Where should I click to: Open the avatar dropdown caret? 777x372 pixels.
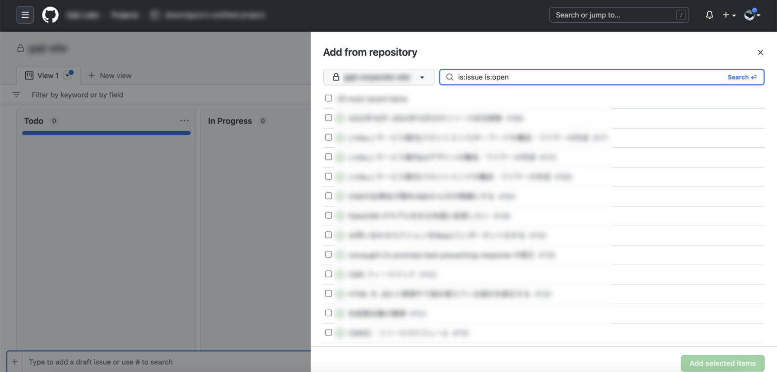coord(758,15)
